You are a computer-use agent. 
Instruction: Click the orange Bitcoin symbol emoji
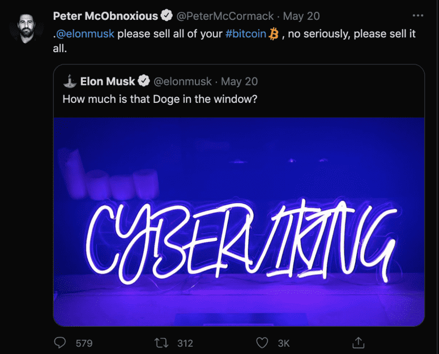[274, 34]
